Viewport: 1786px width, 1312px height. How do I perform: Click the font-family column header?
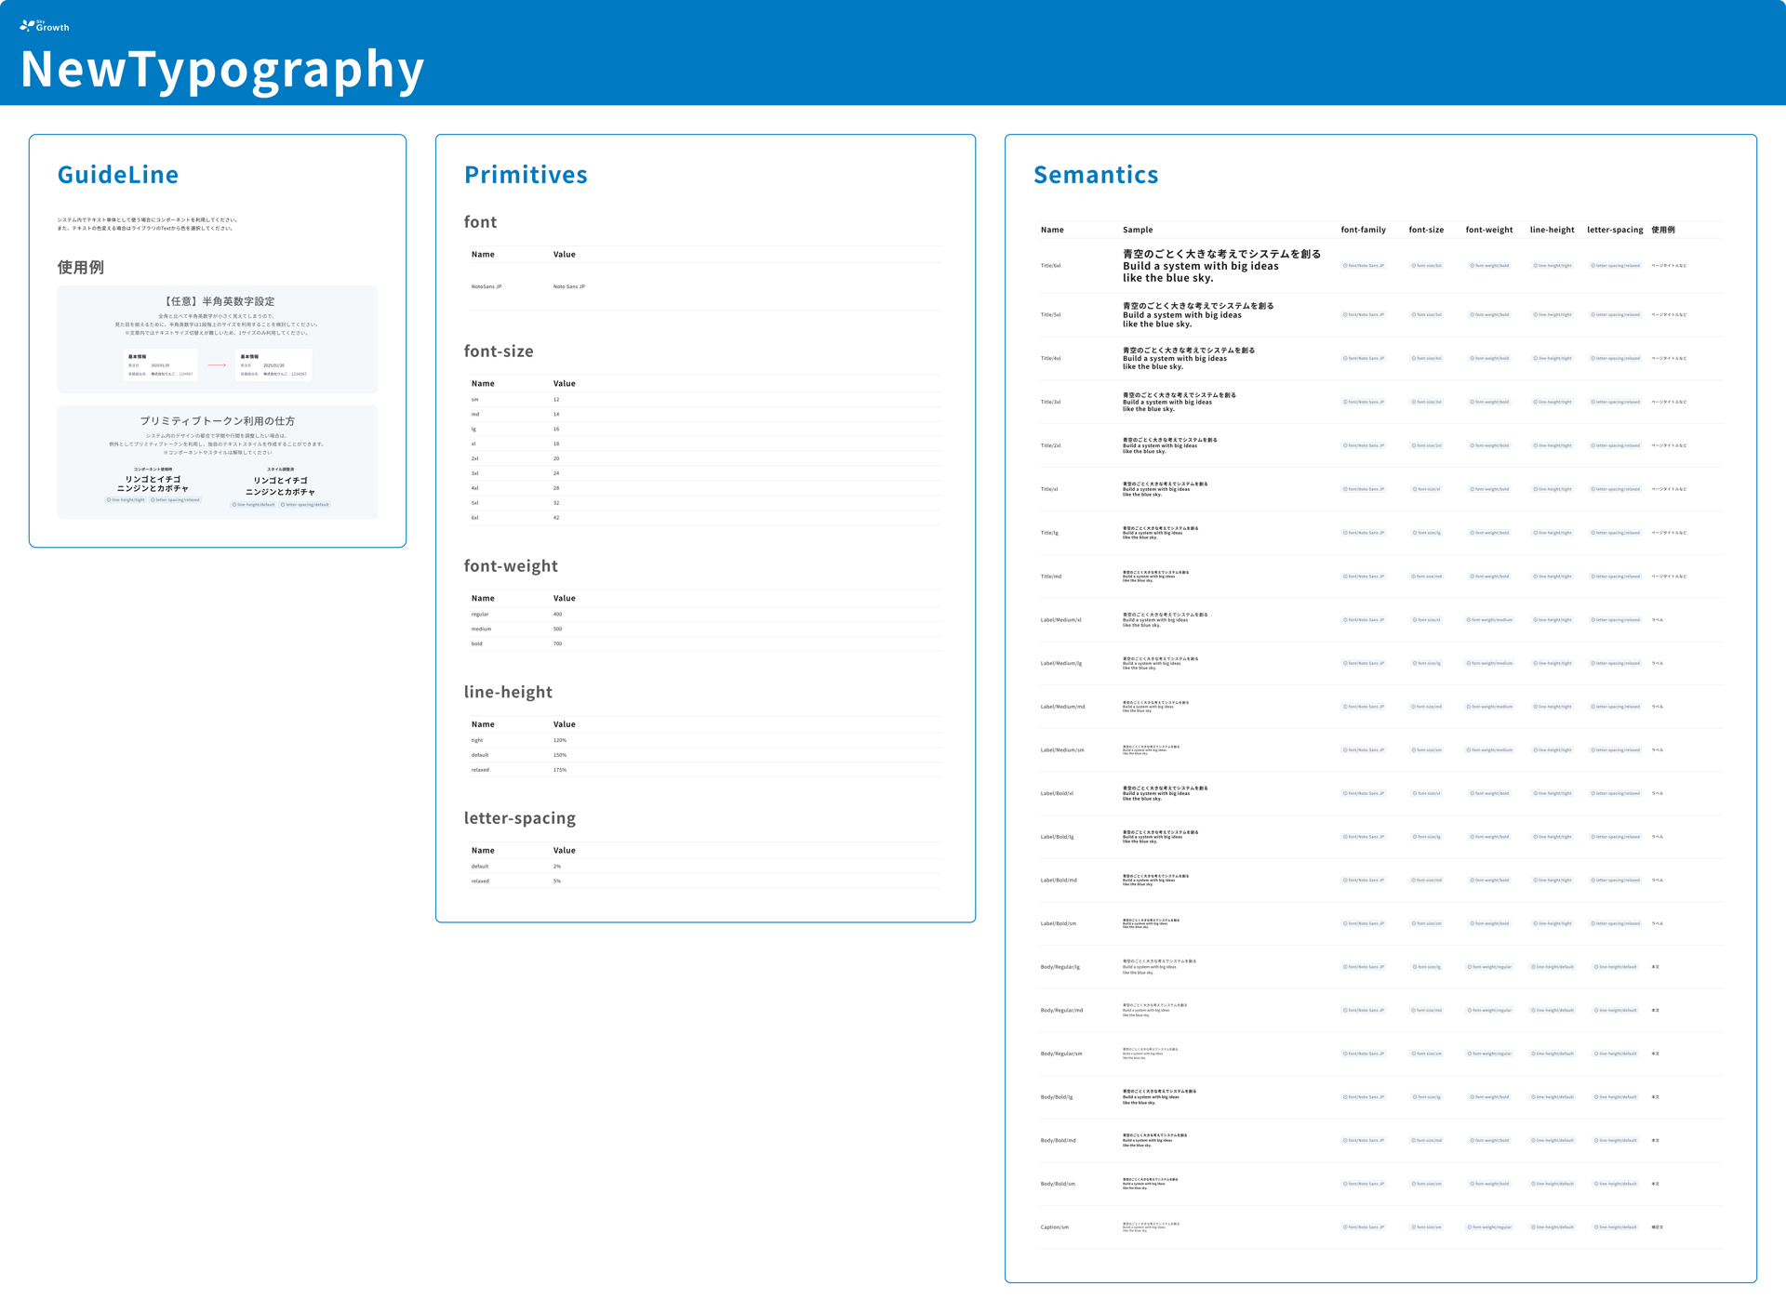(1363, 230)
